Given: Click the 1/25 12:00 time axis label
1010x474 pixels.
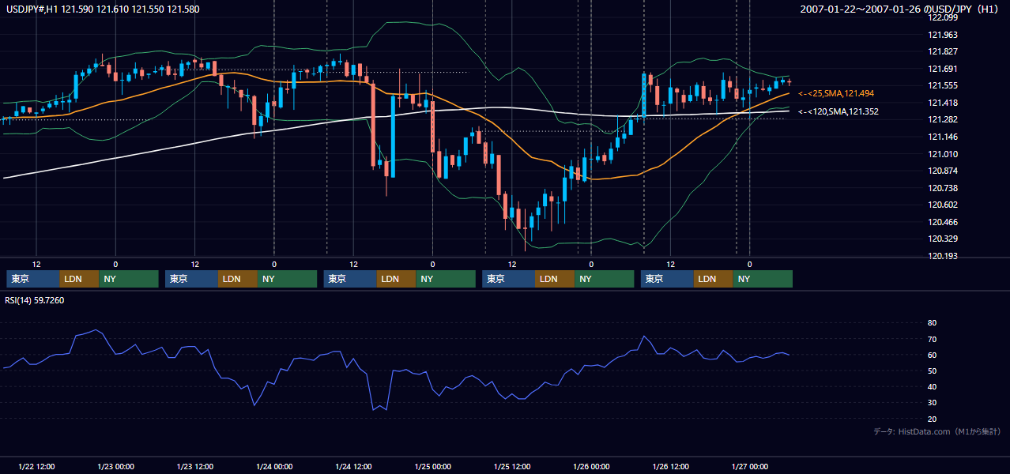Looking at the screenshot, I should 512,466.
